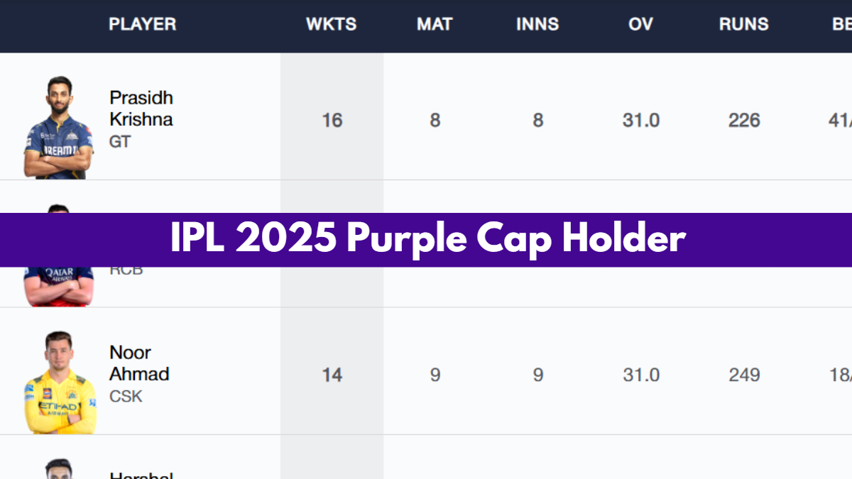This screenshot has height=479, width=852.
Task: Select the OV column header
Action: coord(640,24)
